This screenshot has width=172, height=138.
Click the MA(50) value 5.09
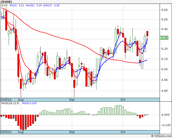[x=39, y=6]
